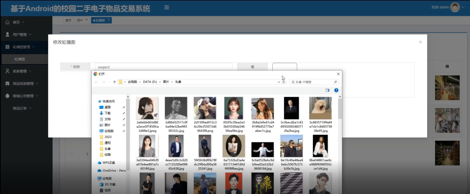
Task: Close the 用户 page tab
Action: [86, 20]
